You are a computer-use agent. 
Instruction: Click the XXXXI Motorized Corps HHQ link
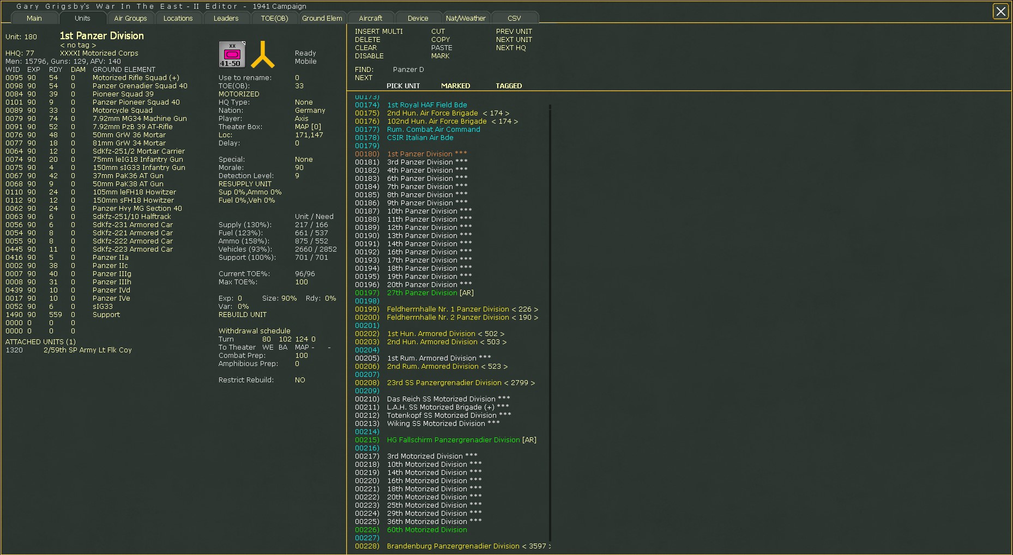(x=99, y=53)
